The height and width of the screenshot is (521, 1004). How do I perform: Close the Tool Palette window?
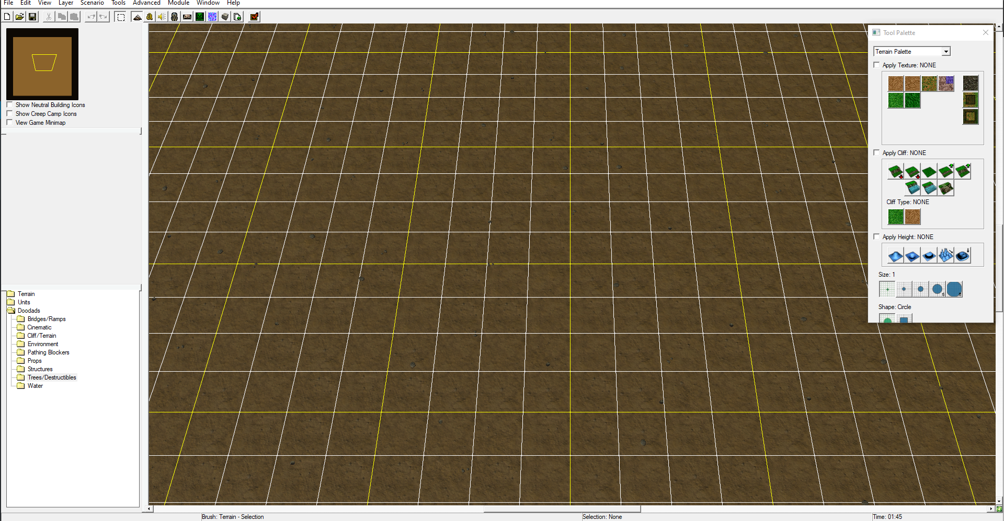tap(986, 32)
